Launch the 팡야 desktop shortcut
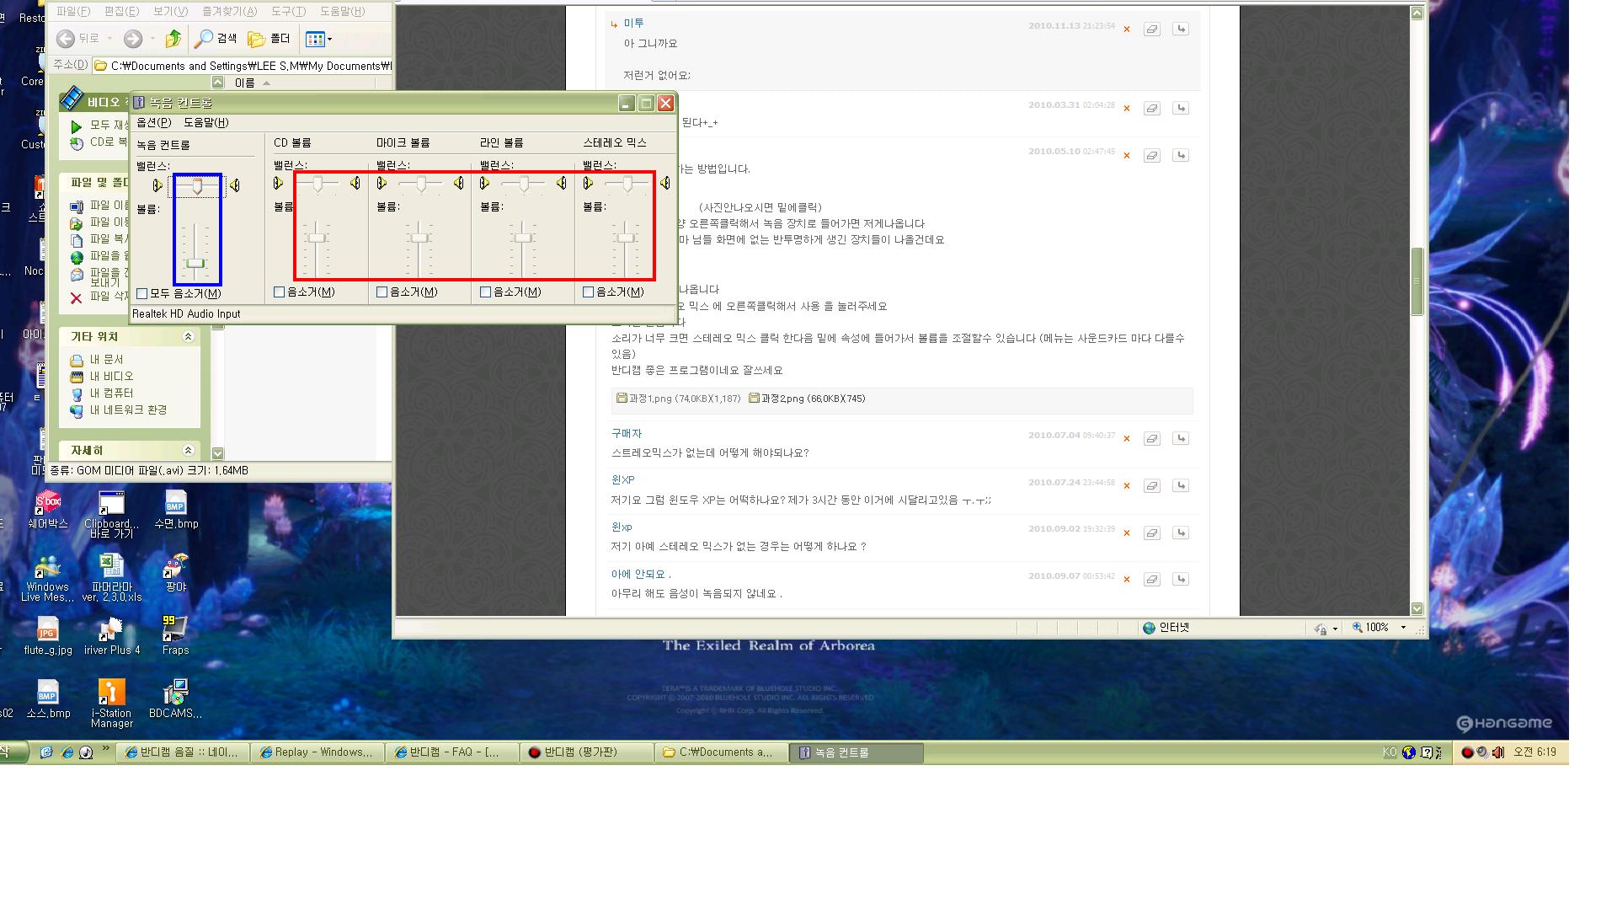Image resolution: width=1617 pixels, height=910 pixels. click(x=176, y=573)
